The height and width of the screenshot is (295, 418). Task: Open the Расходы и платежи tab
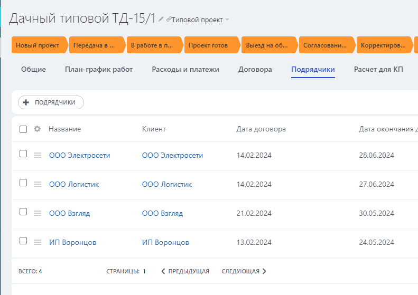click(x=185, y=69)
